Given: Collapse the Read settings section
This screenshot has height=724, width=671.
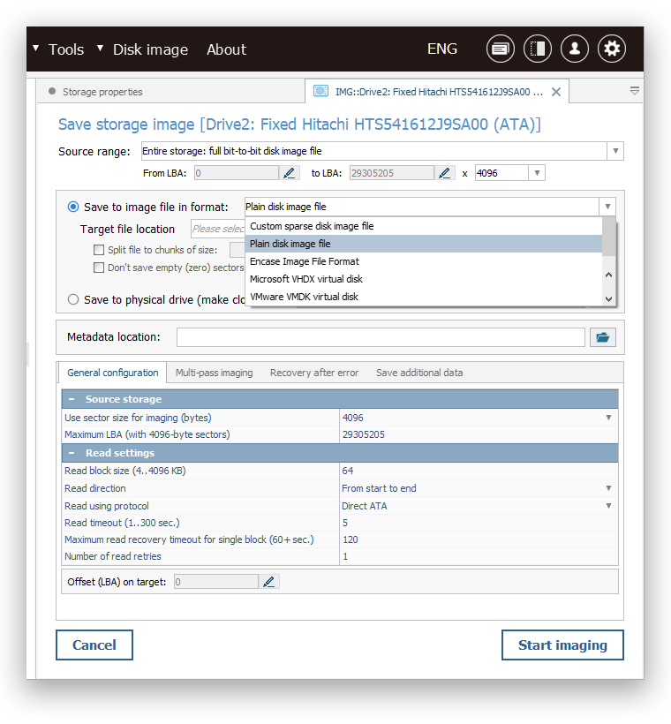Looking at the screenshot, I should click(72, 453).
